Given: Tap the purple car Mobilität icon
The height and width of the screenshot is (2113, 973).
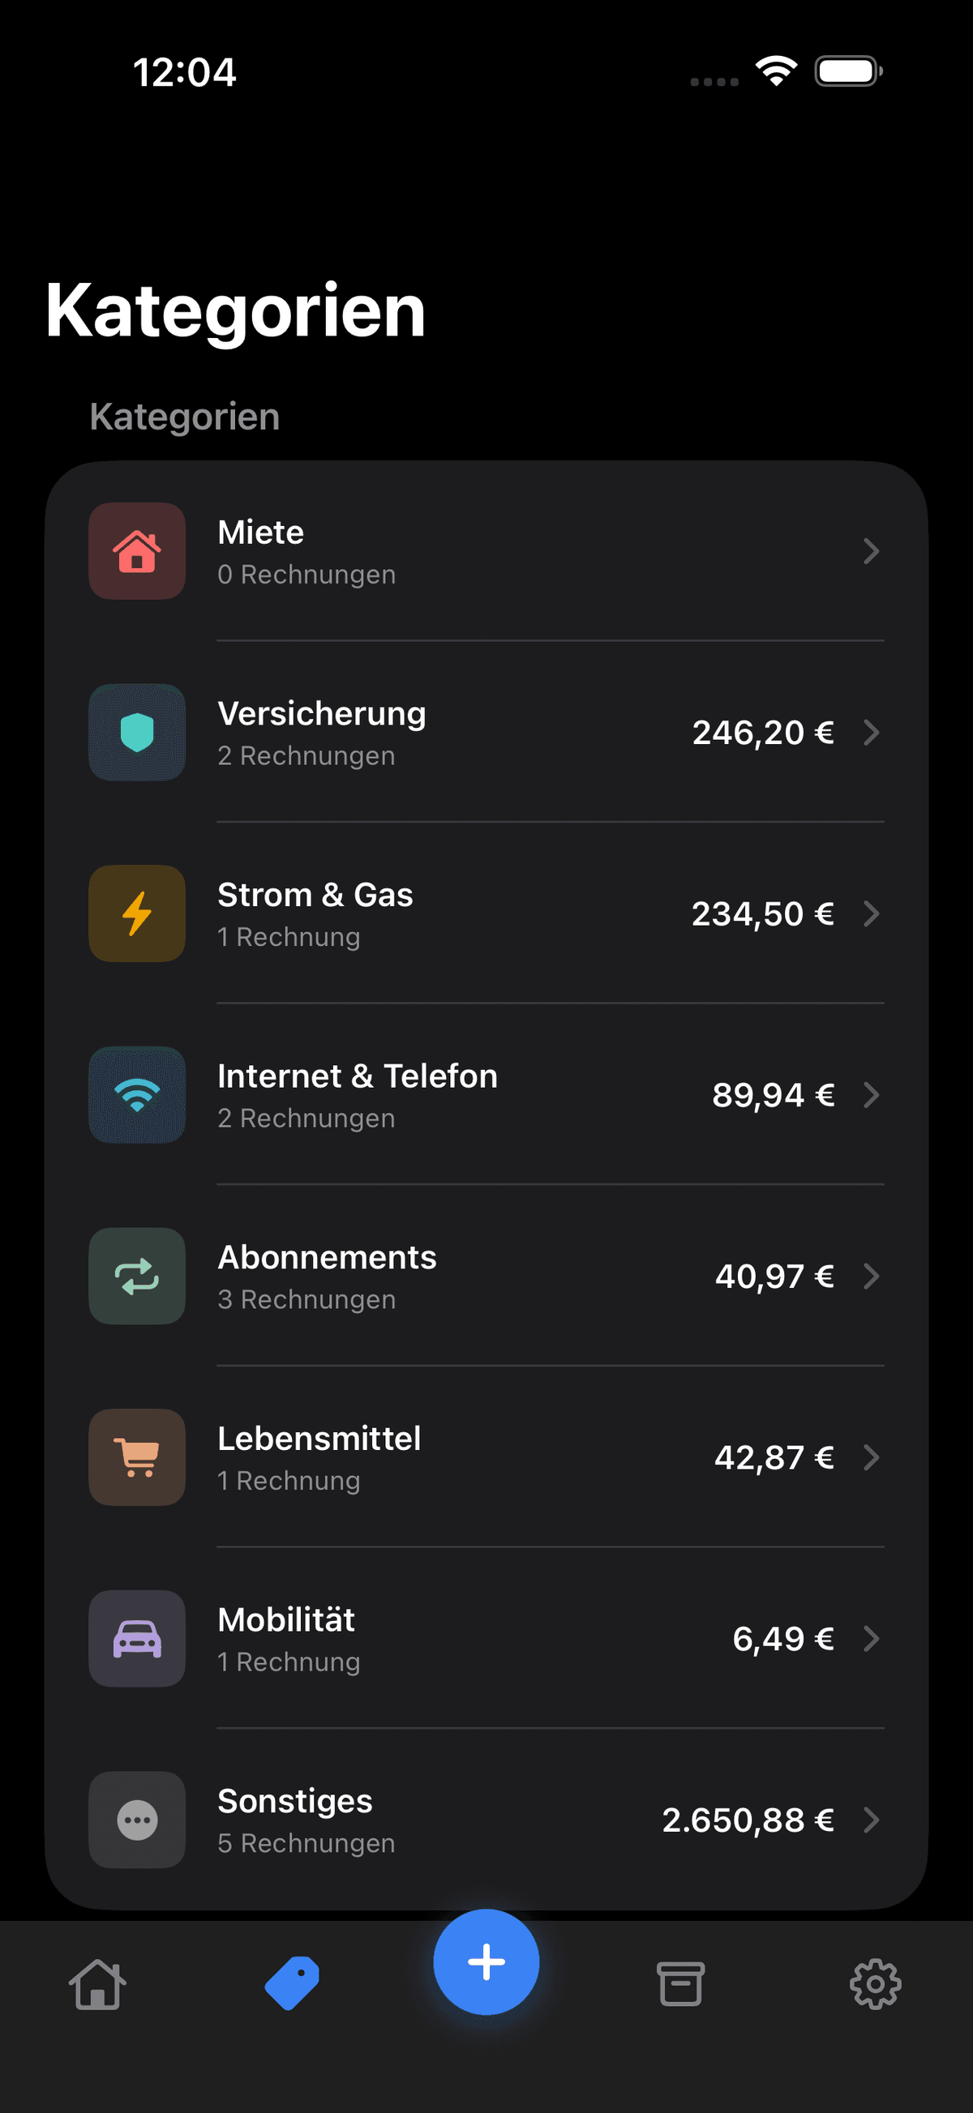Looking at the screenshot, I should click(x=137, y=1639).
